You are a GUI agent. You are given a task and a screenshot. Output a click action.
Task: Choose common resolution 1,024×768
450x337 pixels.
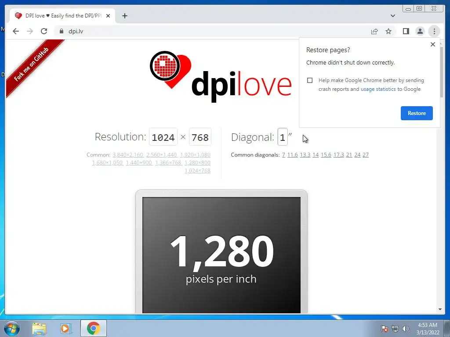(x=197, y=171)
